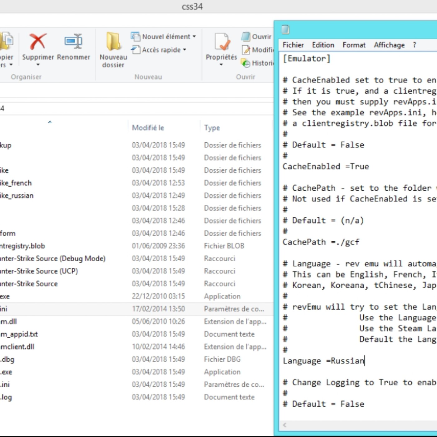
Task: Place cursor on CacheEnabled =True line
Action: (x=326, y=166)
